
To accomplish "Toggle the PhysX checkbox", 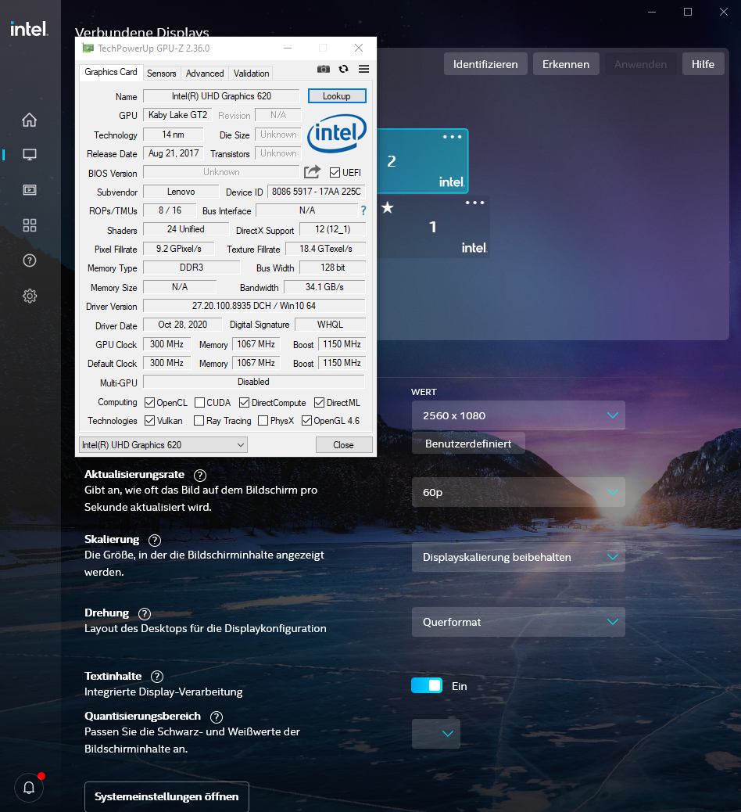I will pyautogui.click(x=263, y=421).
